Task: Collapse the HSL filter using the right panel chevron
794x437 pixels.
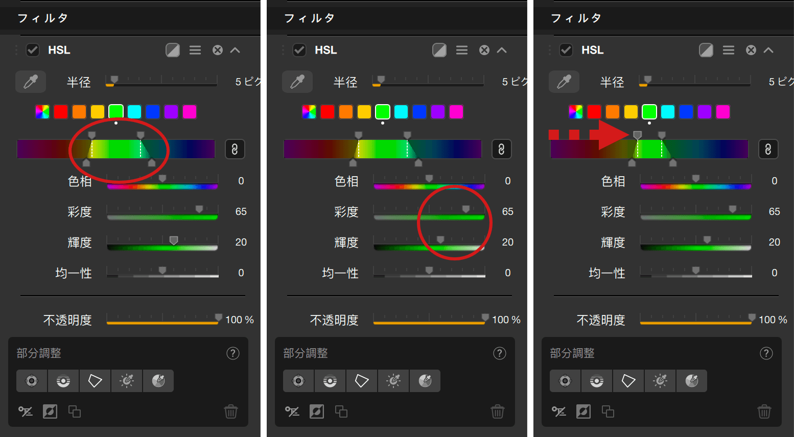Action: coord(768,50)
